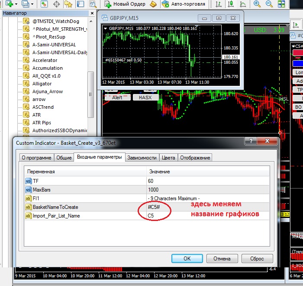Click the Значение column header
Image resolution: width=303 pixels, height=286 pixels.
click(x=208, y=172)
